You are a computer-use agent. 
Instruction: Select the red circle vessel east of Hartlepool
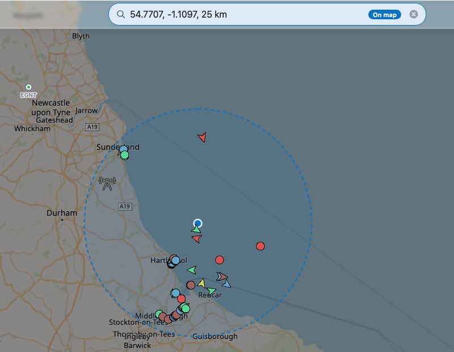click(220, 260)
